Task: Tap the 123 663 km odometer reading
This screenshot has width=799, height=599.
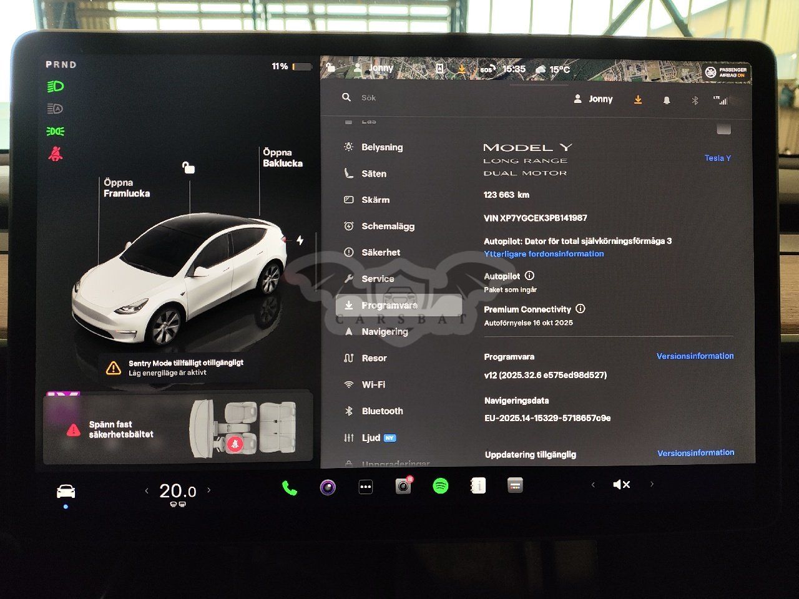Action: (506, 195)
